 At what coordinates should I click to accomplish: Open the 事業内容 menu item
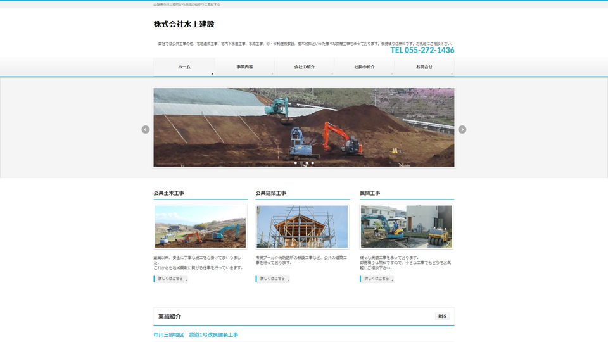click(244, 67)
